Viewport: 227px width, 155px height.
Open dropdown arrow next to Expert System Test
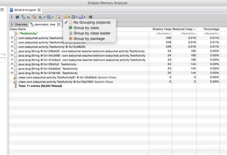click(45, 17)
